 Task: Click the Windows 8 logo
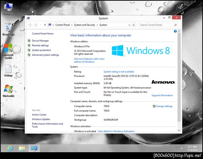point(141,51)
